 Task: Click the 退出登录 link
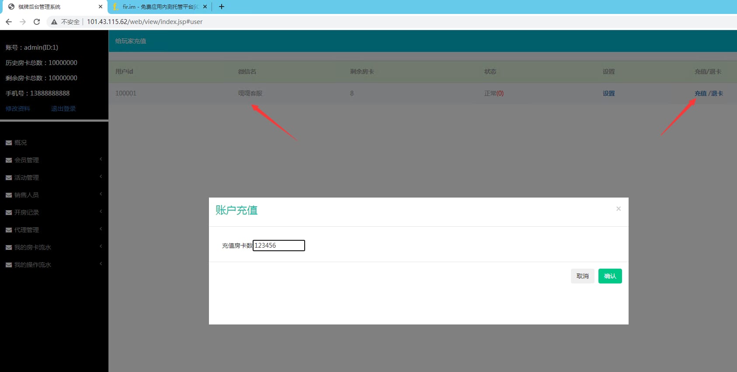pos(63,109)
